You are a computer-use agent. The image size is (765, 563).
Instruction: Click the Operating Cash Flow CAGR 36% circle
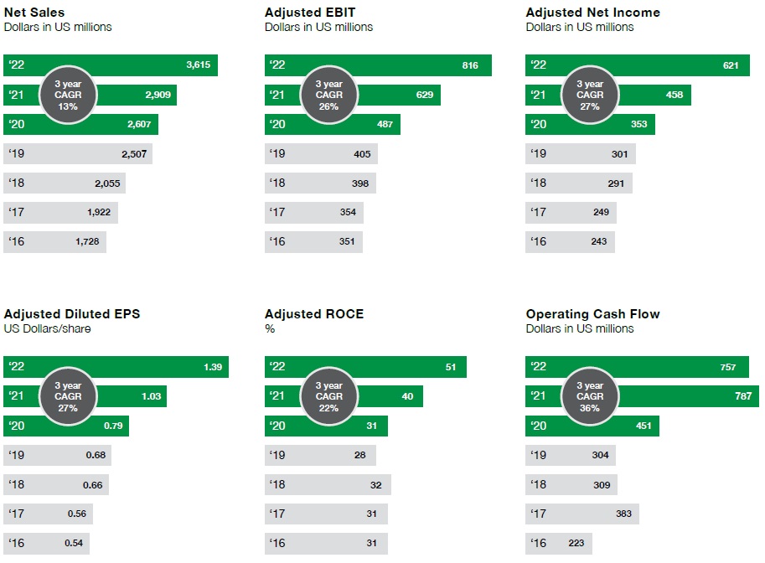pos(589,397)
